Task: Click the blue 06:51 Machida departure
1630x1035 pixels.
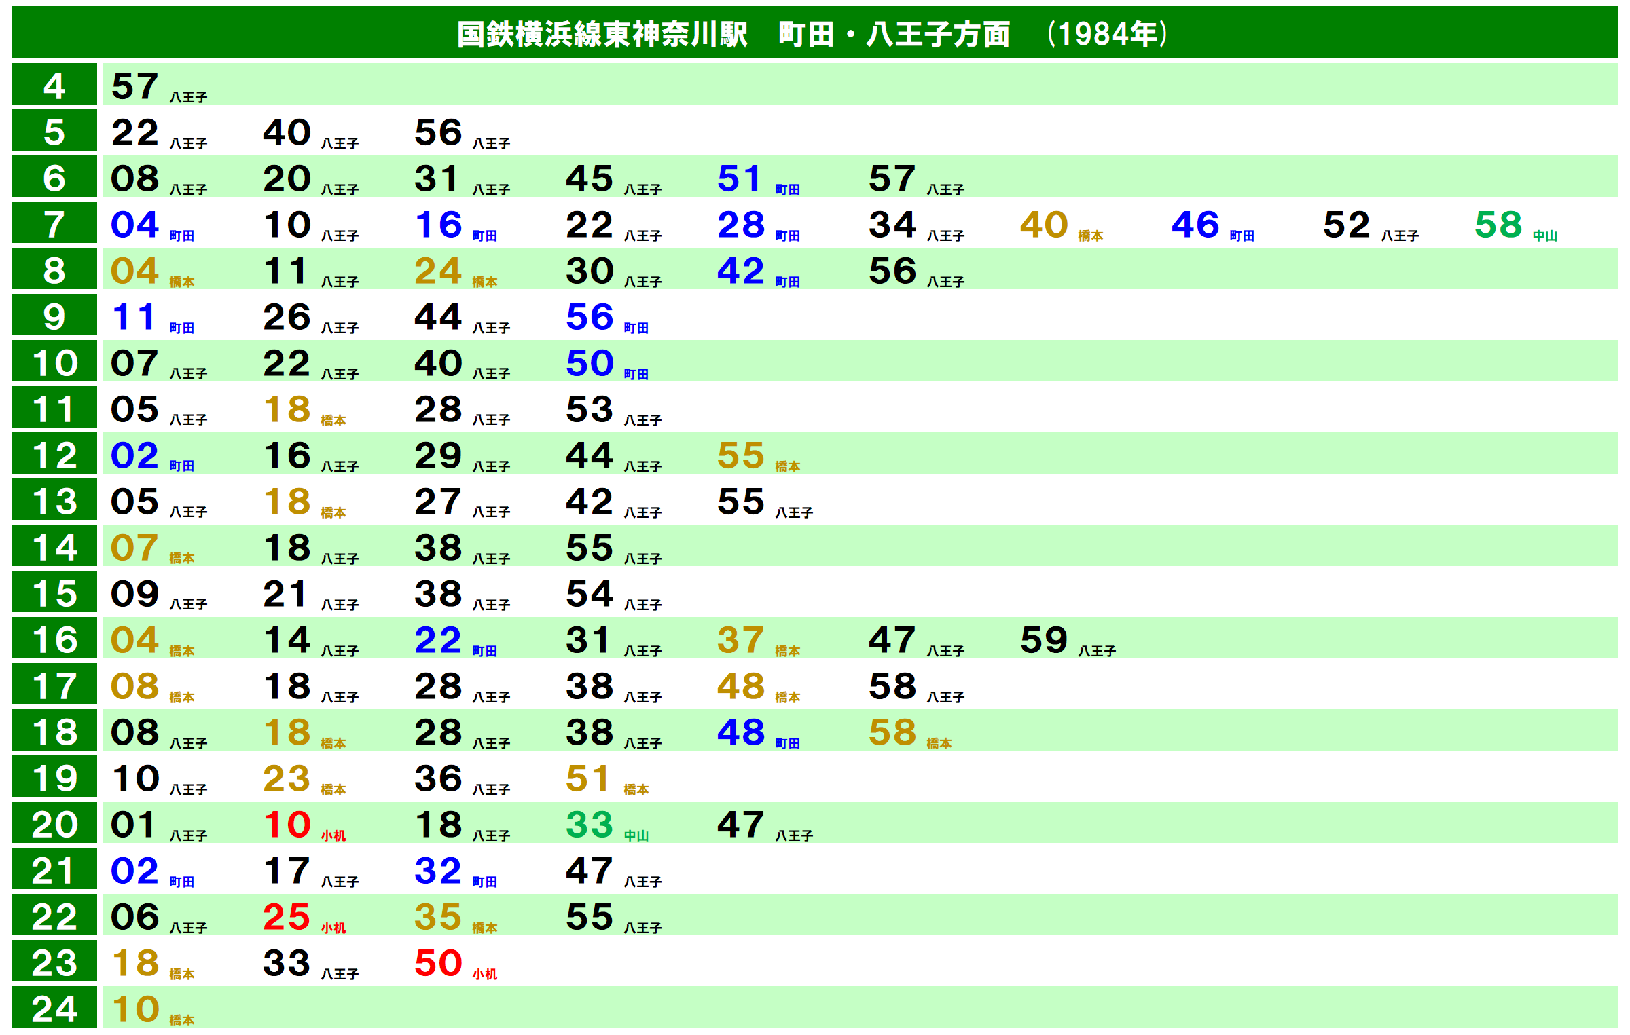Action: pyautogui.click(x=740, y=178)
